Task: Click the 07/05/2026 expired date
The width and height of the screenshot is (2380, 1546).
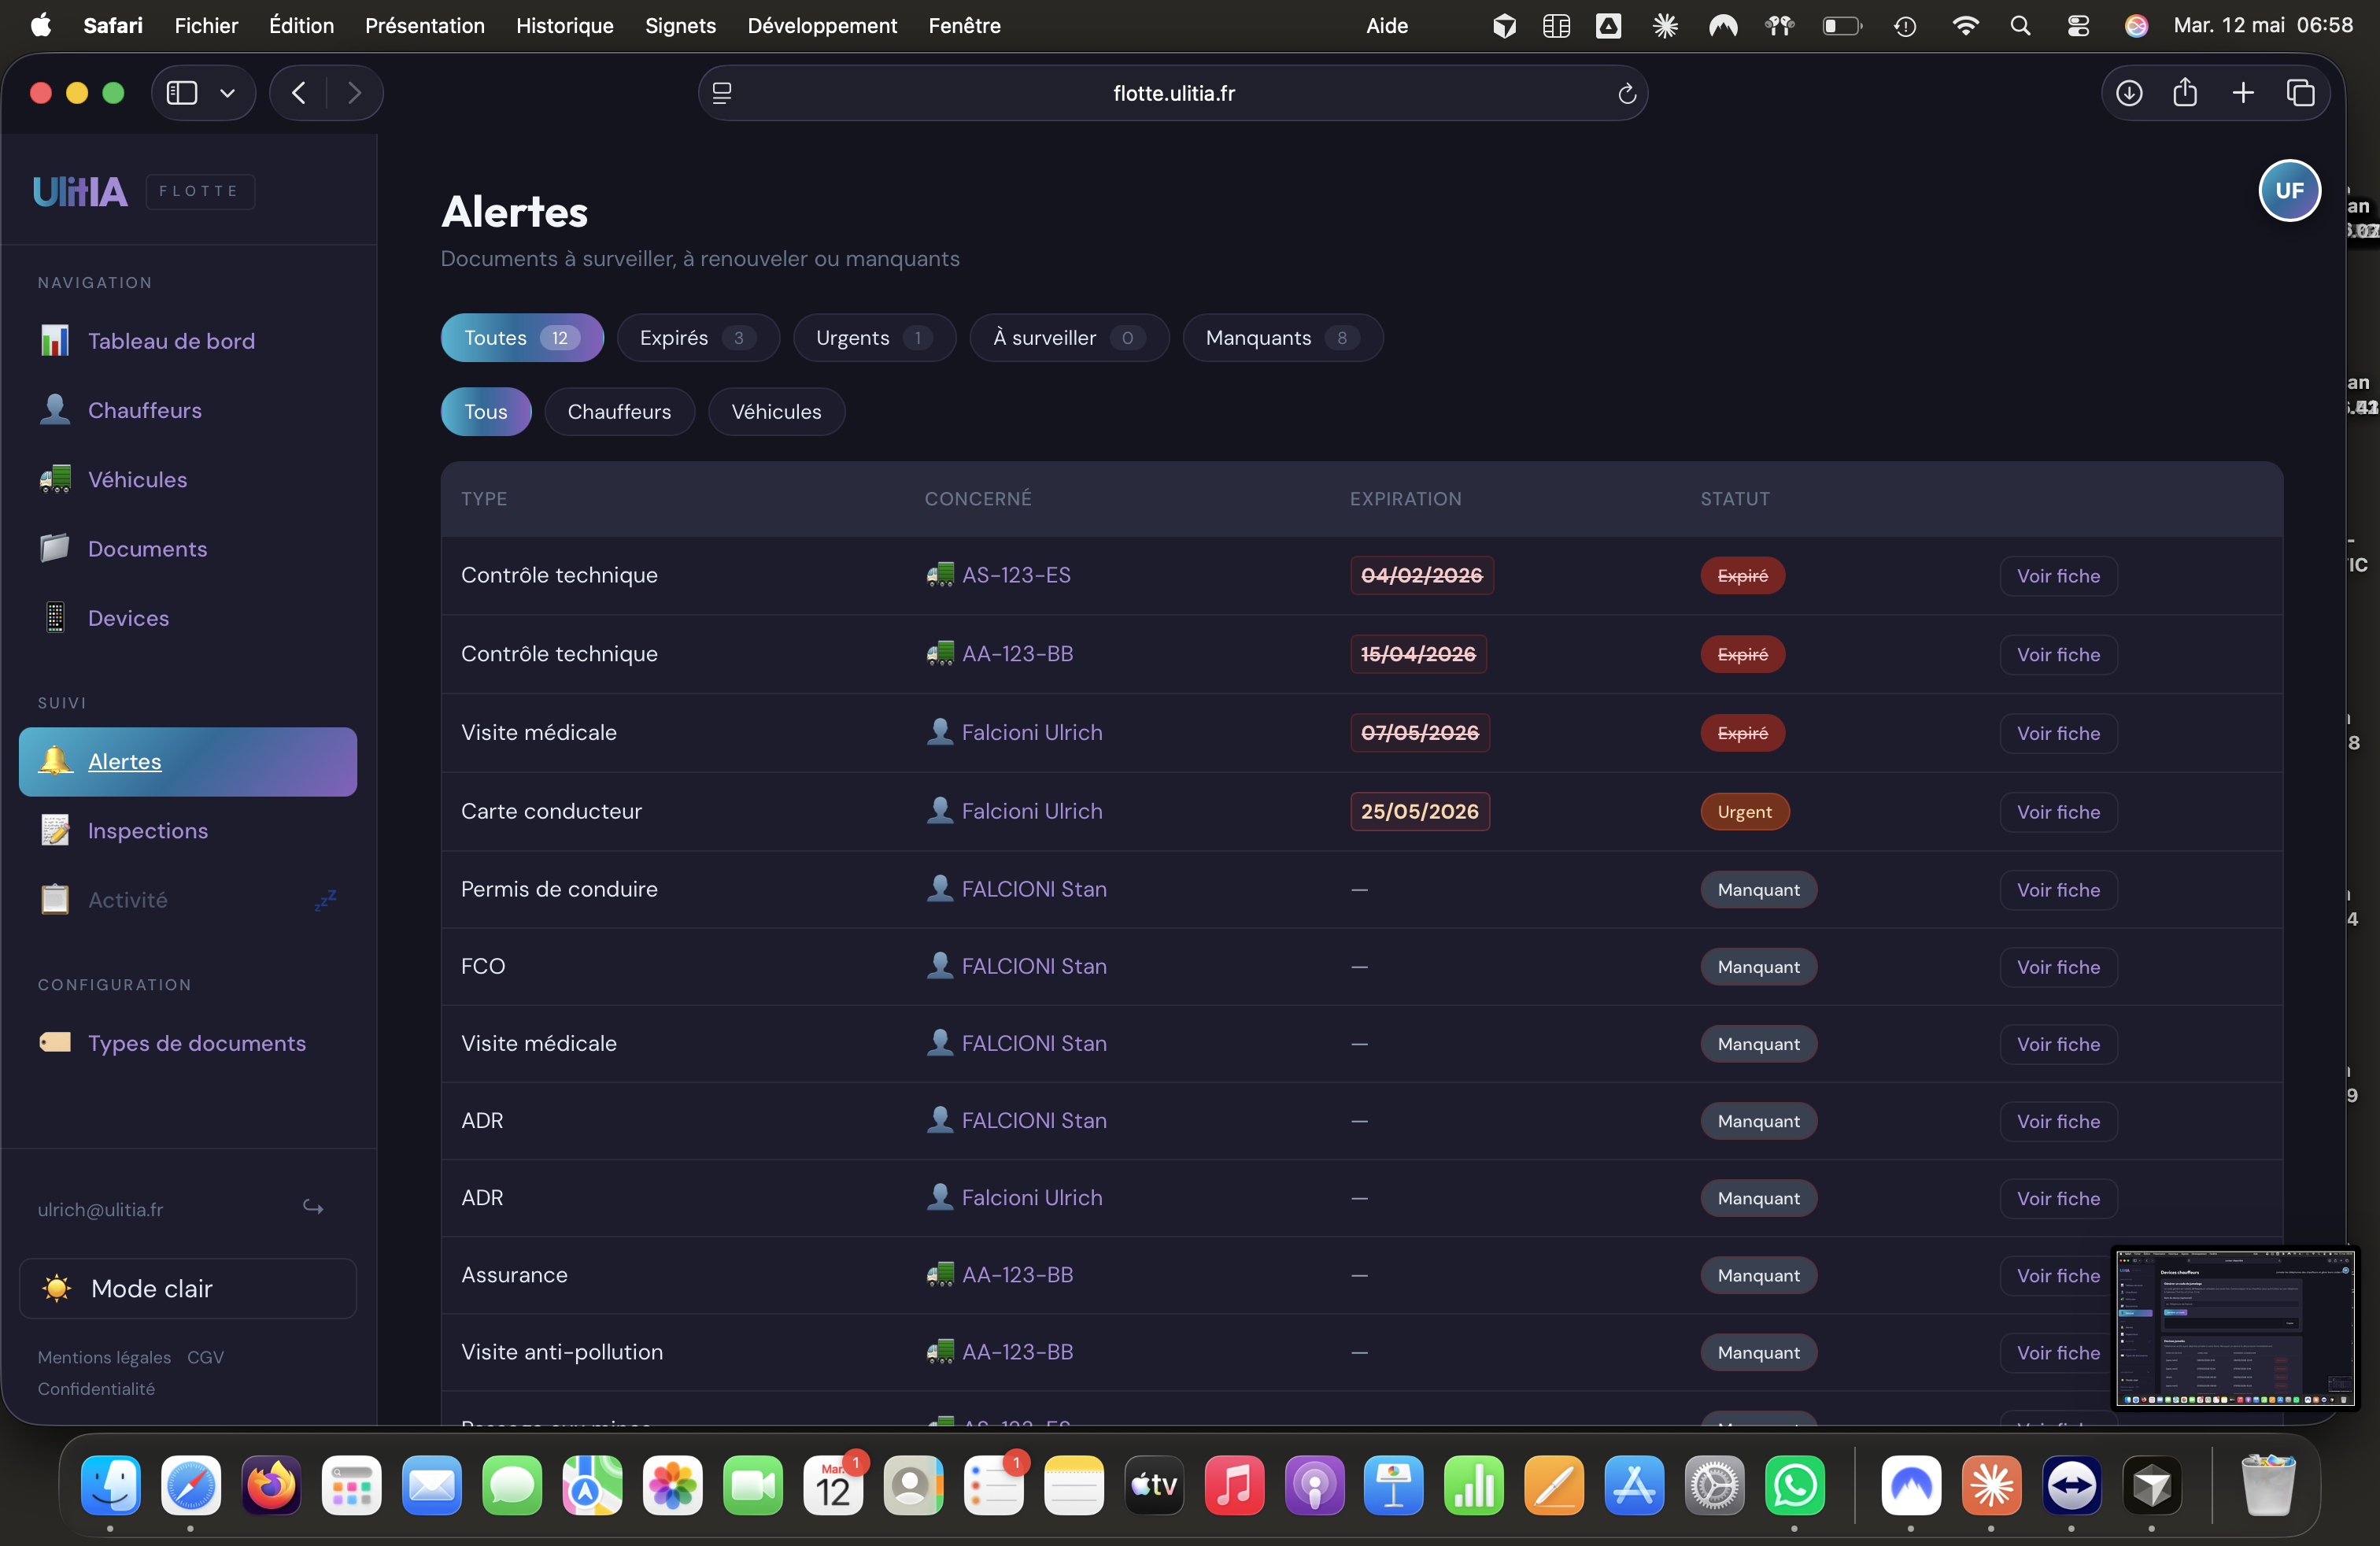Action: pyautogui.click(x=1419, y=733)
